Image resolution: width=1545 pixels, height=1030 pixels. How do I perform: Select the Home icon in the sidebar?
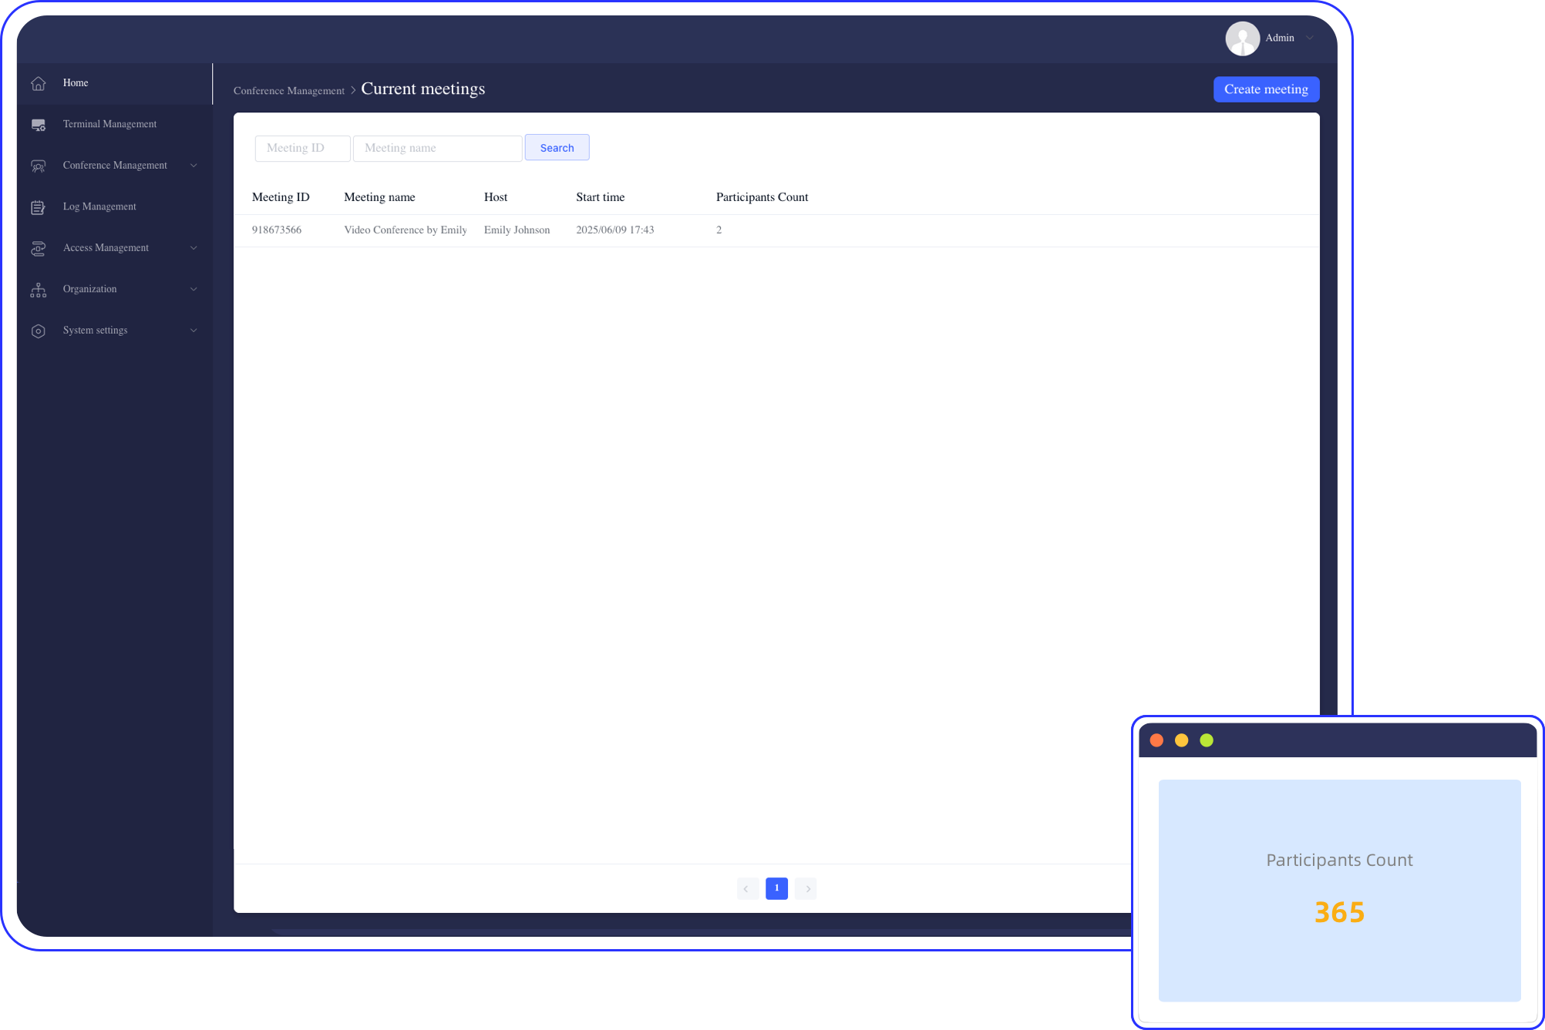[39, 82]
